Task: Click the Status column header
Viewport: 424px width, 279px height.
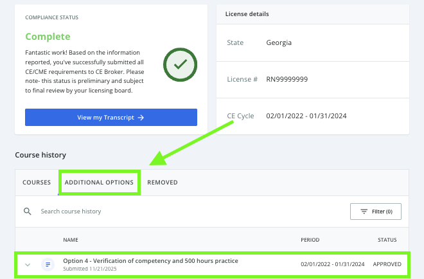Action: [x=387, y=240]
